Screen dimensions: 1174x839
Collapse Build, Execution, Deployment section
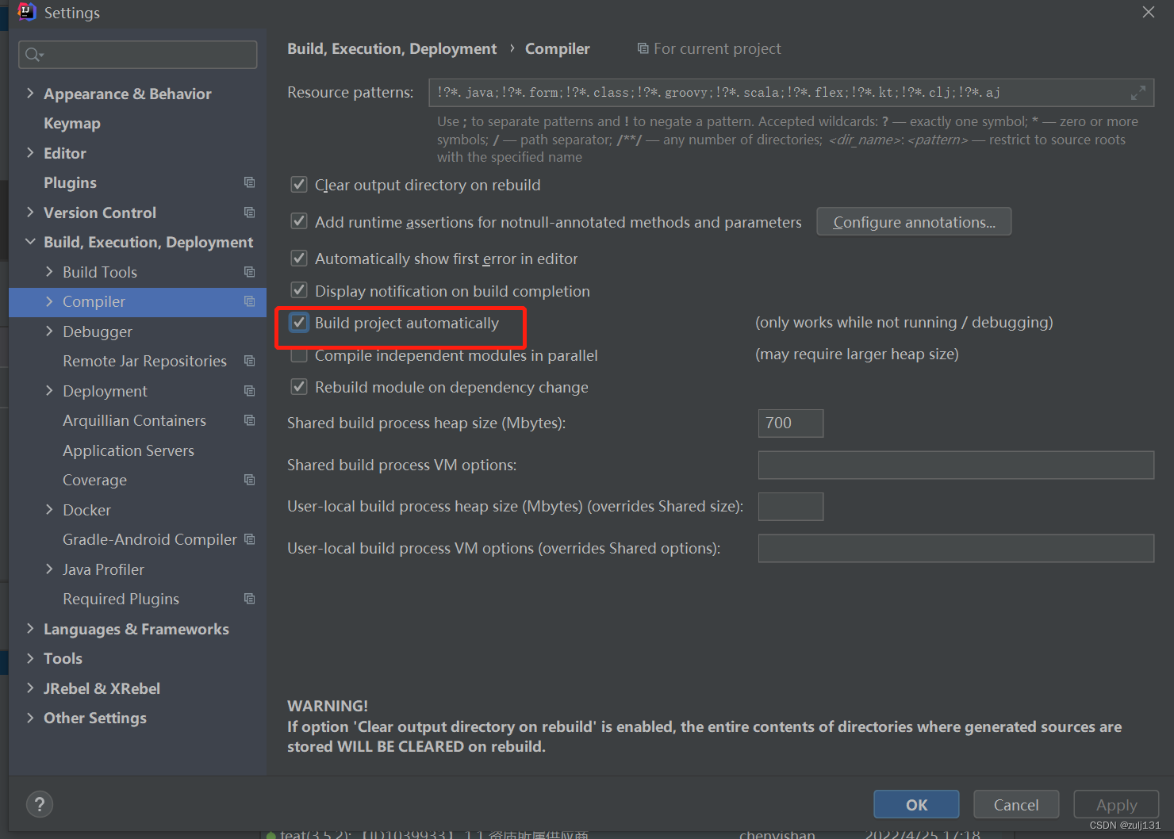point(30,242)
